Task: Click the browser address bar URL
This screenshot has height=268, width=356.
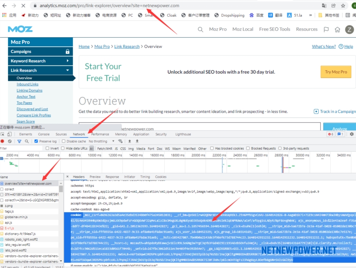Action: 110,6
